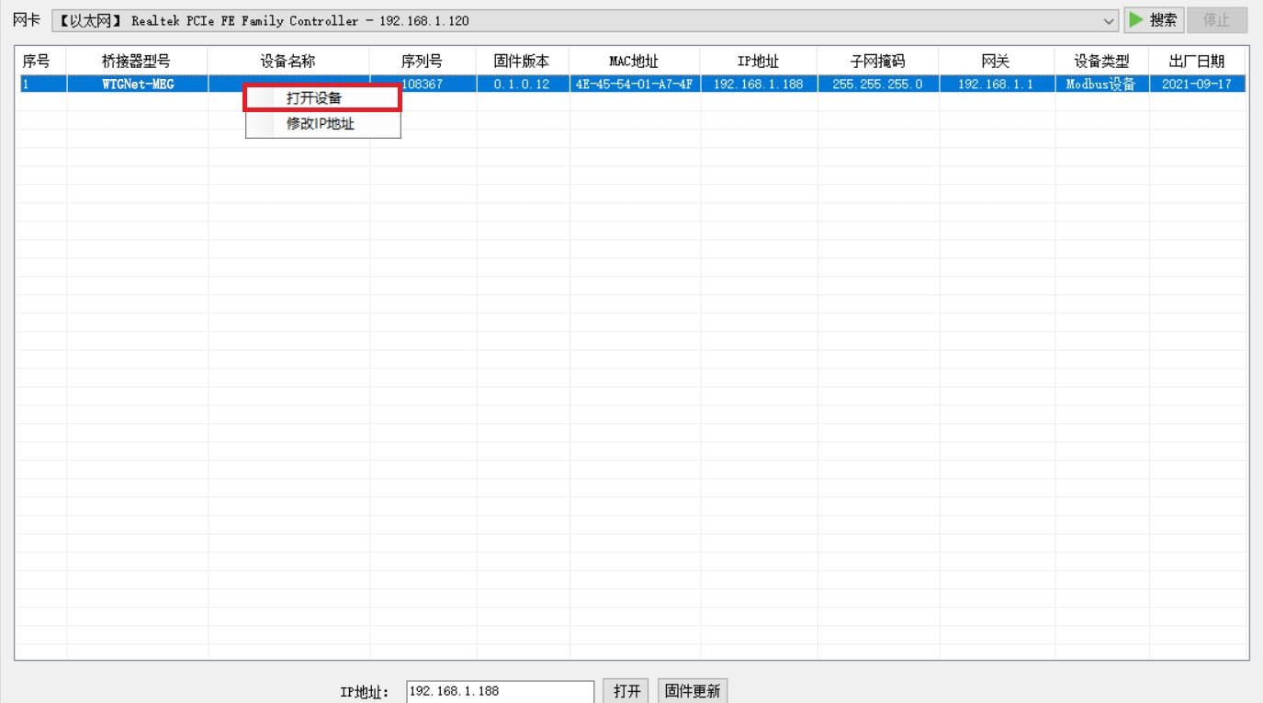Click the greyed 停止 stop button
This screenshot has width=1263, height=703.
1216,20
